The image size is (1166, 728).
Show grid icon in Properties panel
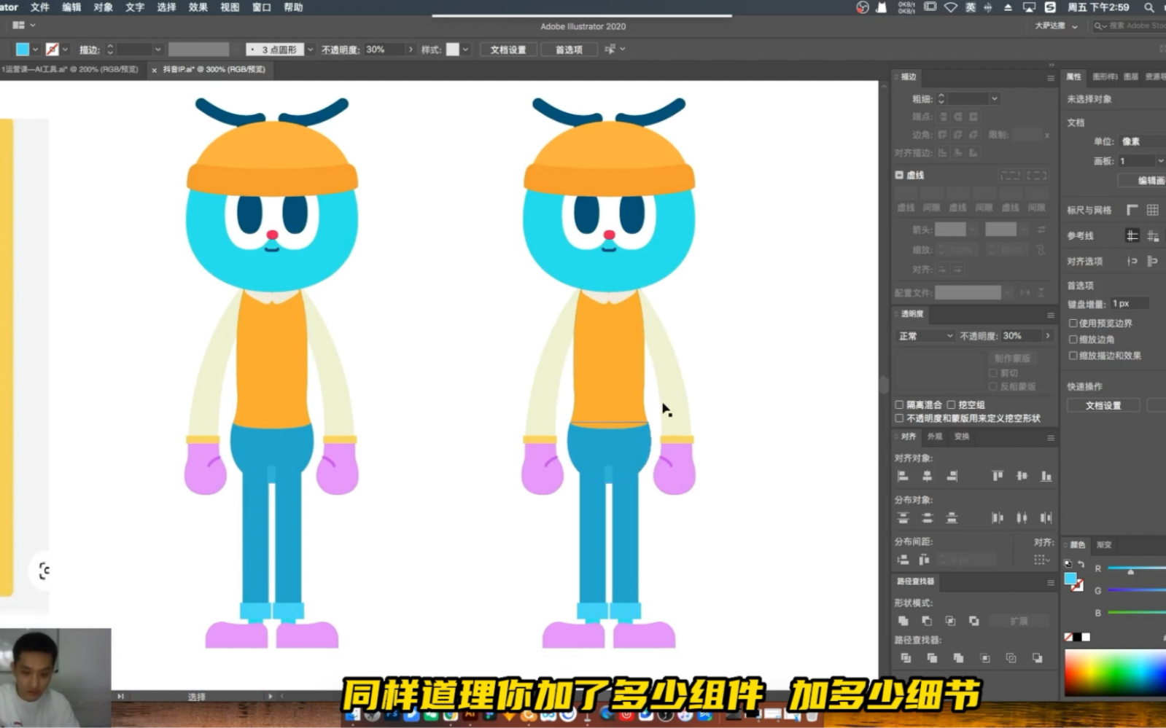point(1153,210)
